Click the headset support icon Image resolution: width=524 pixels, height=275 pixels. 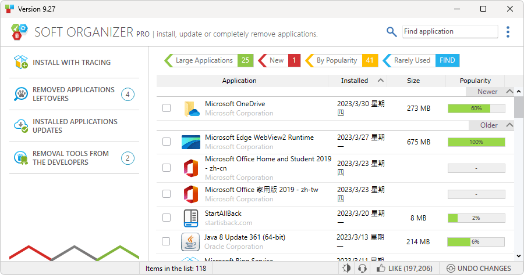pyautogui.click(x=362, y=269)
